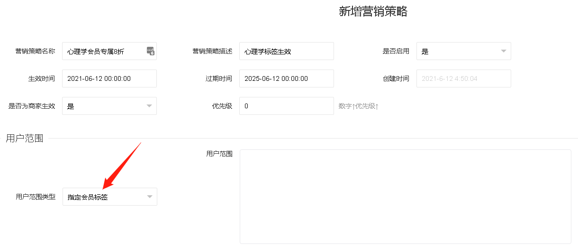
Task: Click the 是否为商家生效 field label
Action: [32, 106]
